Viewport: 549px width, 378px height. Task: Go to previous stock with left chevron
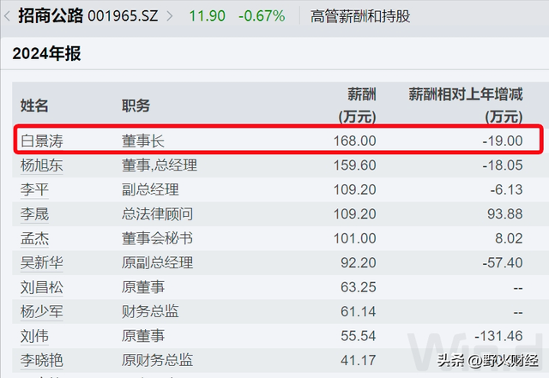coord(7,16)
